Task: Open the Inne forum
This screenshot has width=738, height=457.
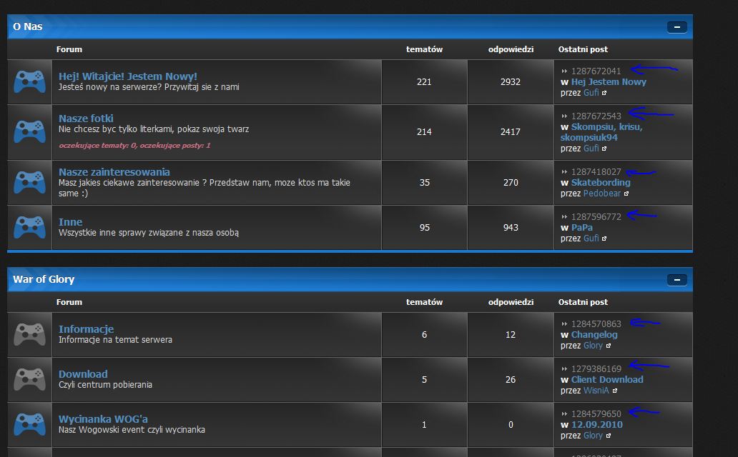Action: coord(70,222)
